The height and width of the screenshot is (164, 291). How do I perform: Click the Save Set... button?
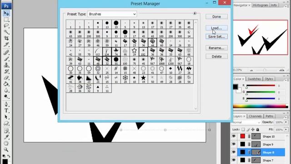(216, 36)
